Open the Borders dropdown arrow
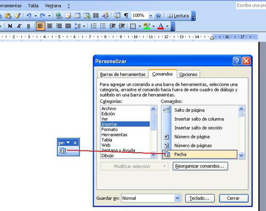This screenshot has width=266, height=211. 140,27
